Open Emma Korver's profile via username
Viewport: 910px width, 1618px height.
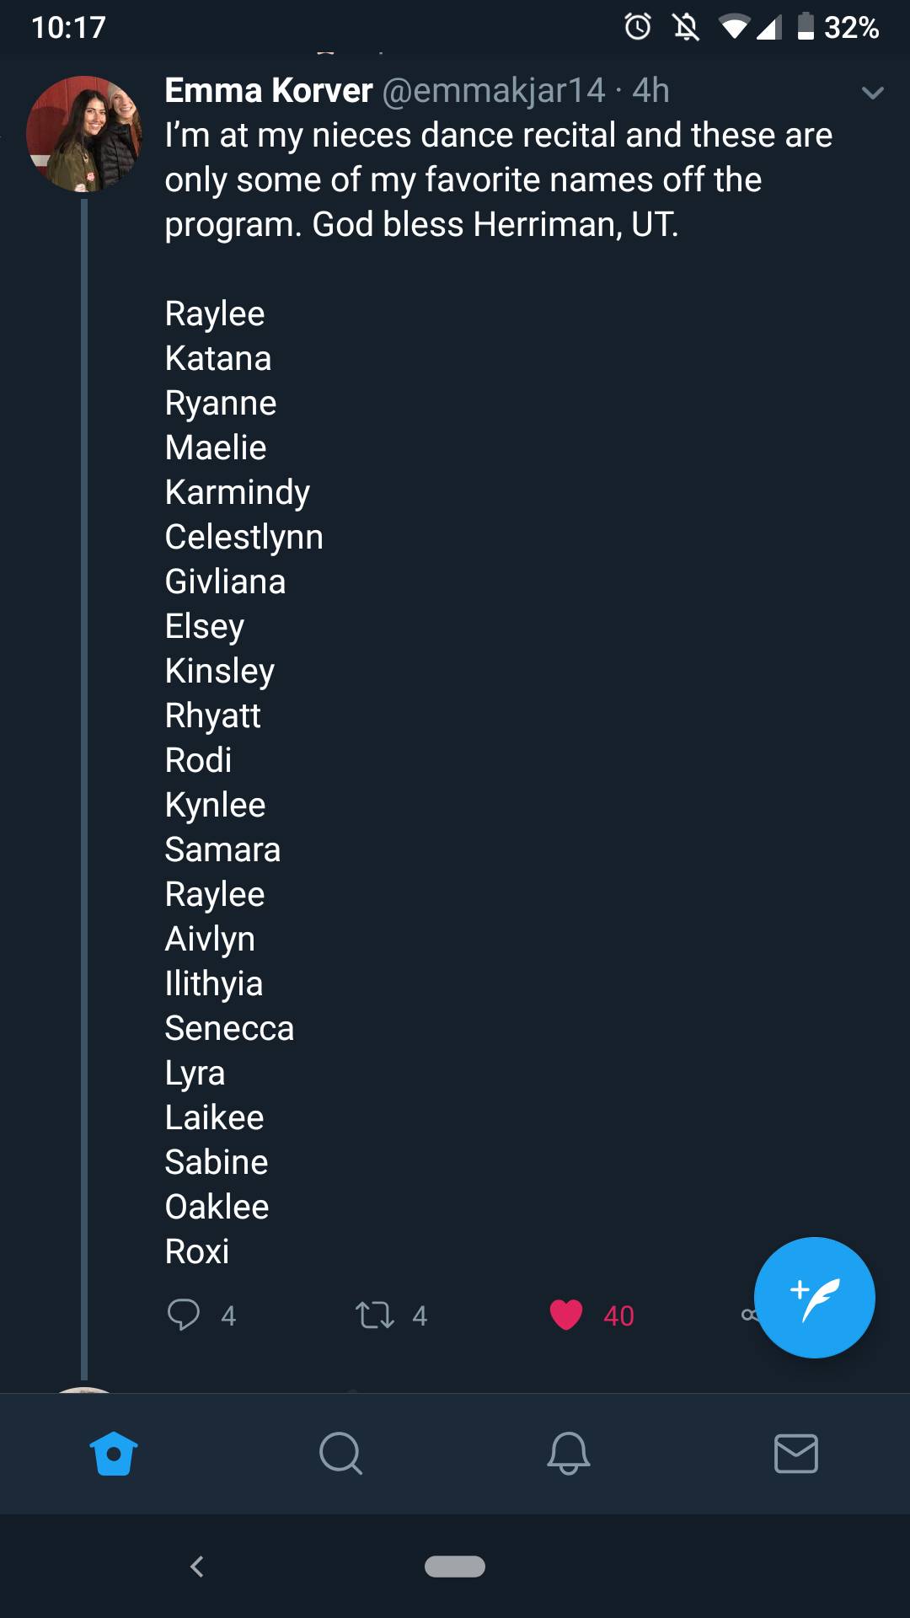pyautogui.click(x=493, y=91)
